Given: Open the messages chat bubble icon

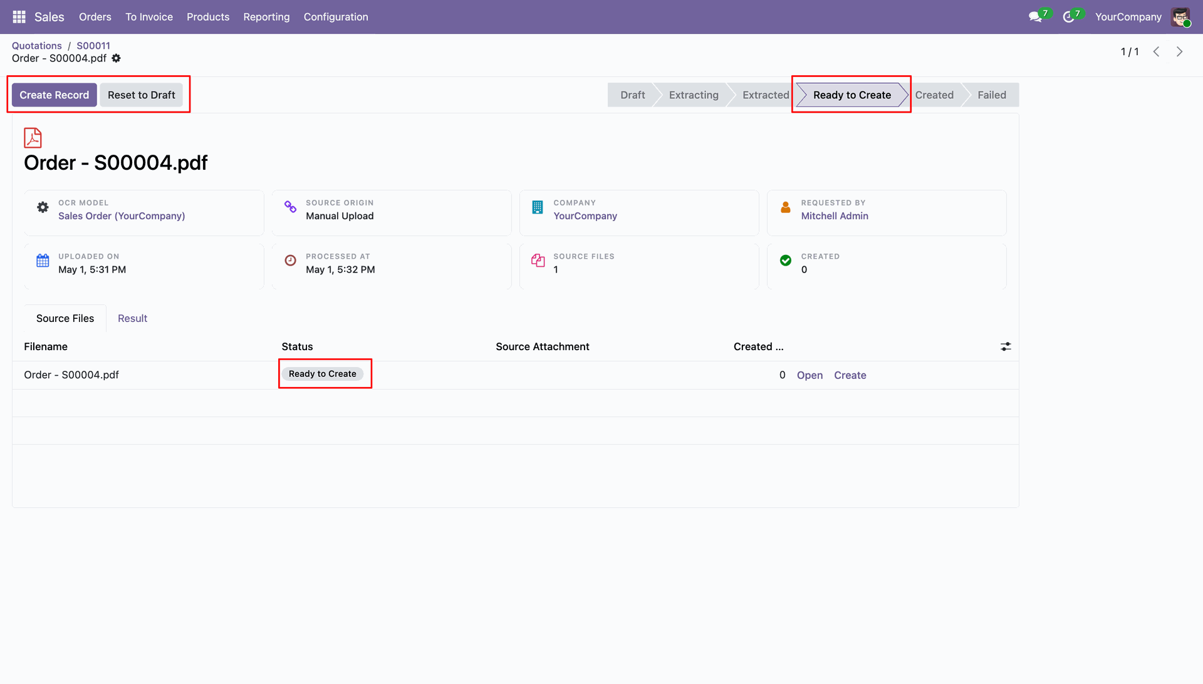Looking at the screenshot, I should coord(1035,17).
